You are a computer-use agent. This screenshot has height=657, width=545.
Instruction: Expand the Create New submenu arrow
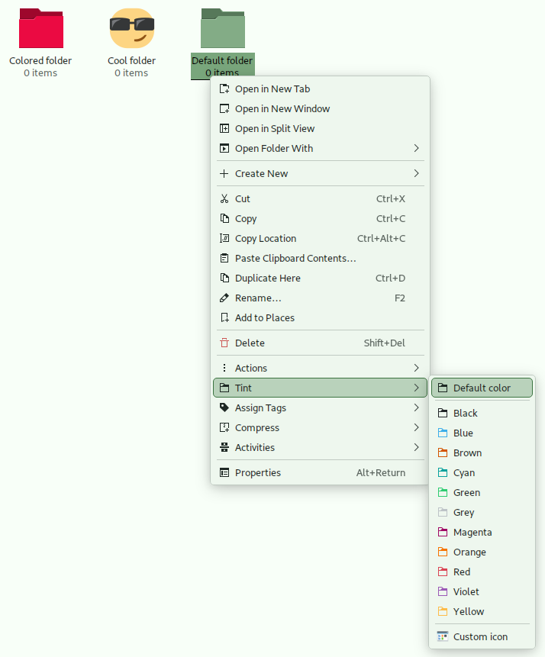pos(416,173)
